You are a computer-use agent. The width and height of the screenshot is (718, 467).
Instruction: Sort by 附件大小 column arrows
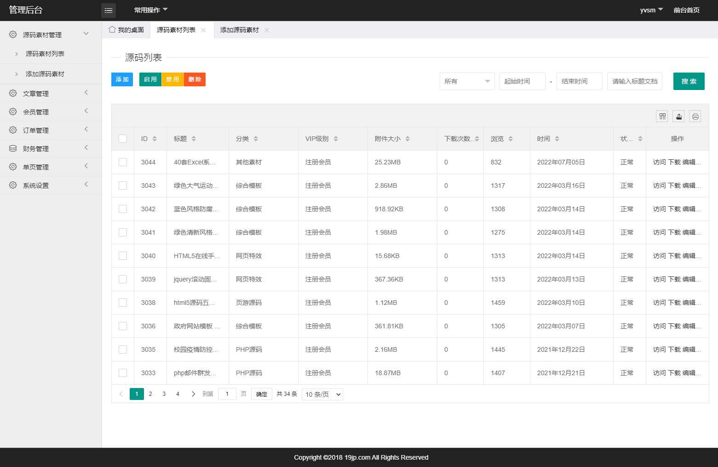(408, 139)
